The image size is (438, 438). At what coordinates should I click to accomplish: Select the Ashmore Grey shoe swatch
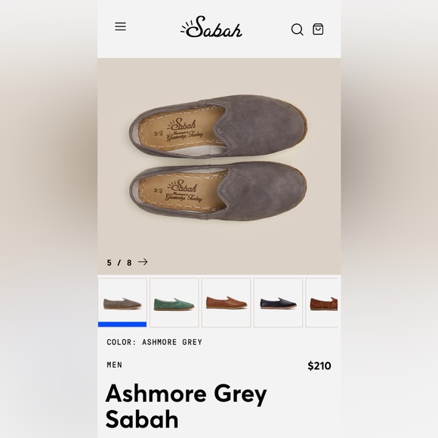pos(122,302)
